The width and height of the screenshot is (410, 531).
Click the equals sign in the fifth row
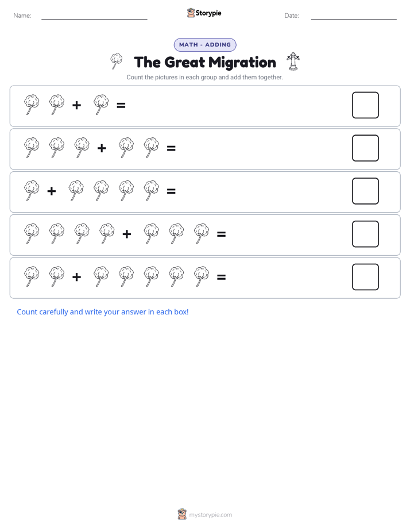click(221, 278)
